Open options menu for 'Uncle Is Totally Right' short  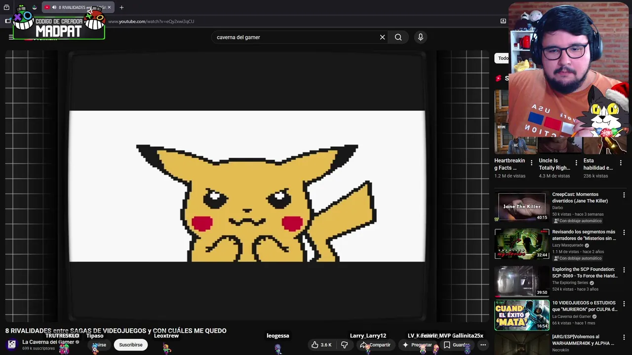pyautogui.click(x=576, y=163)
